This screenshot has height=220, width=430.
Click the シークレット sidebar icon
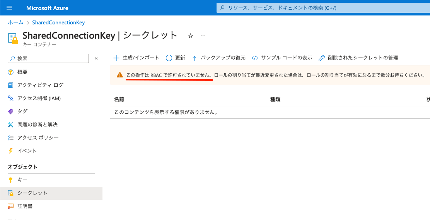(11, 193)
